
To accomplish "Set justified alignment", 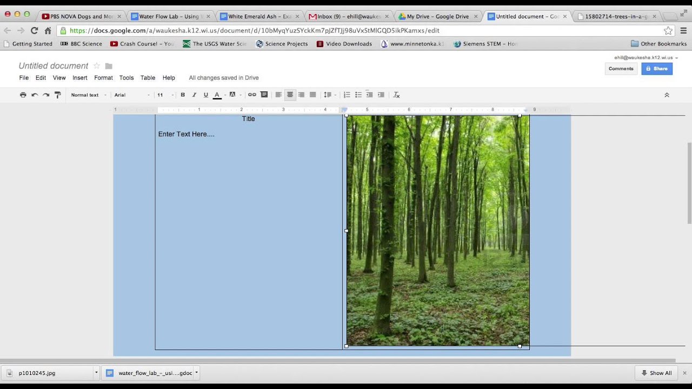I will (x=312, y=95).
